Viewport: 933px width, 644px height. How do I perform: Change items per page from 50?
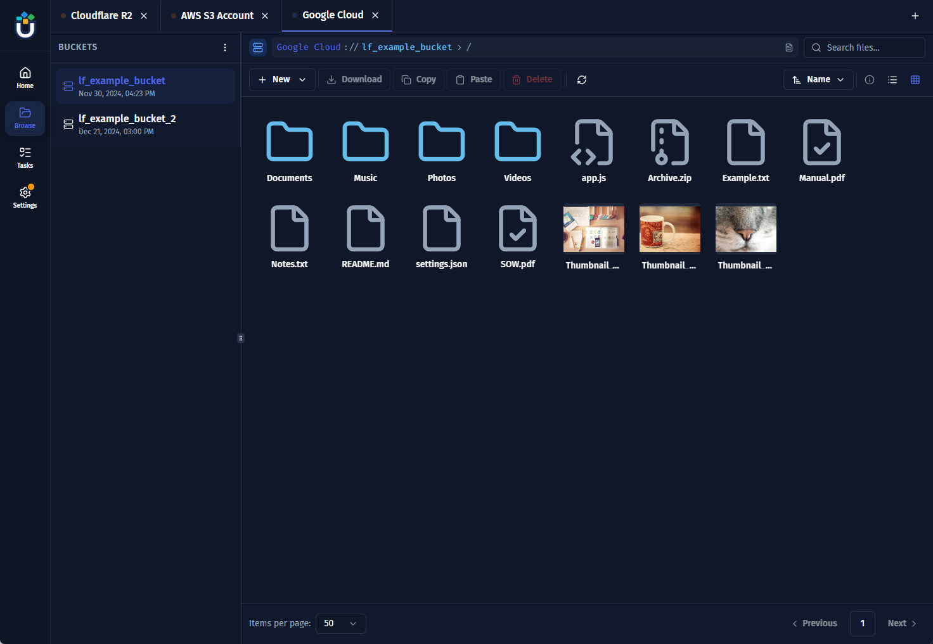click(x=340, y=623)
